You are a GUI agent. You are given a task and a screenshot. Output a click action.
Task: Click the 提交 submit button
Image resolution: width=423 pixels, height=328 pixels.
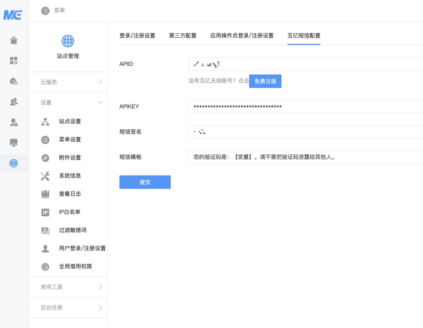click(x=145, y=182)
